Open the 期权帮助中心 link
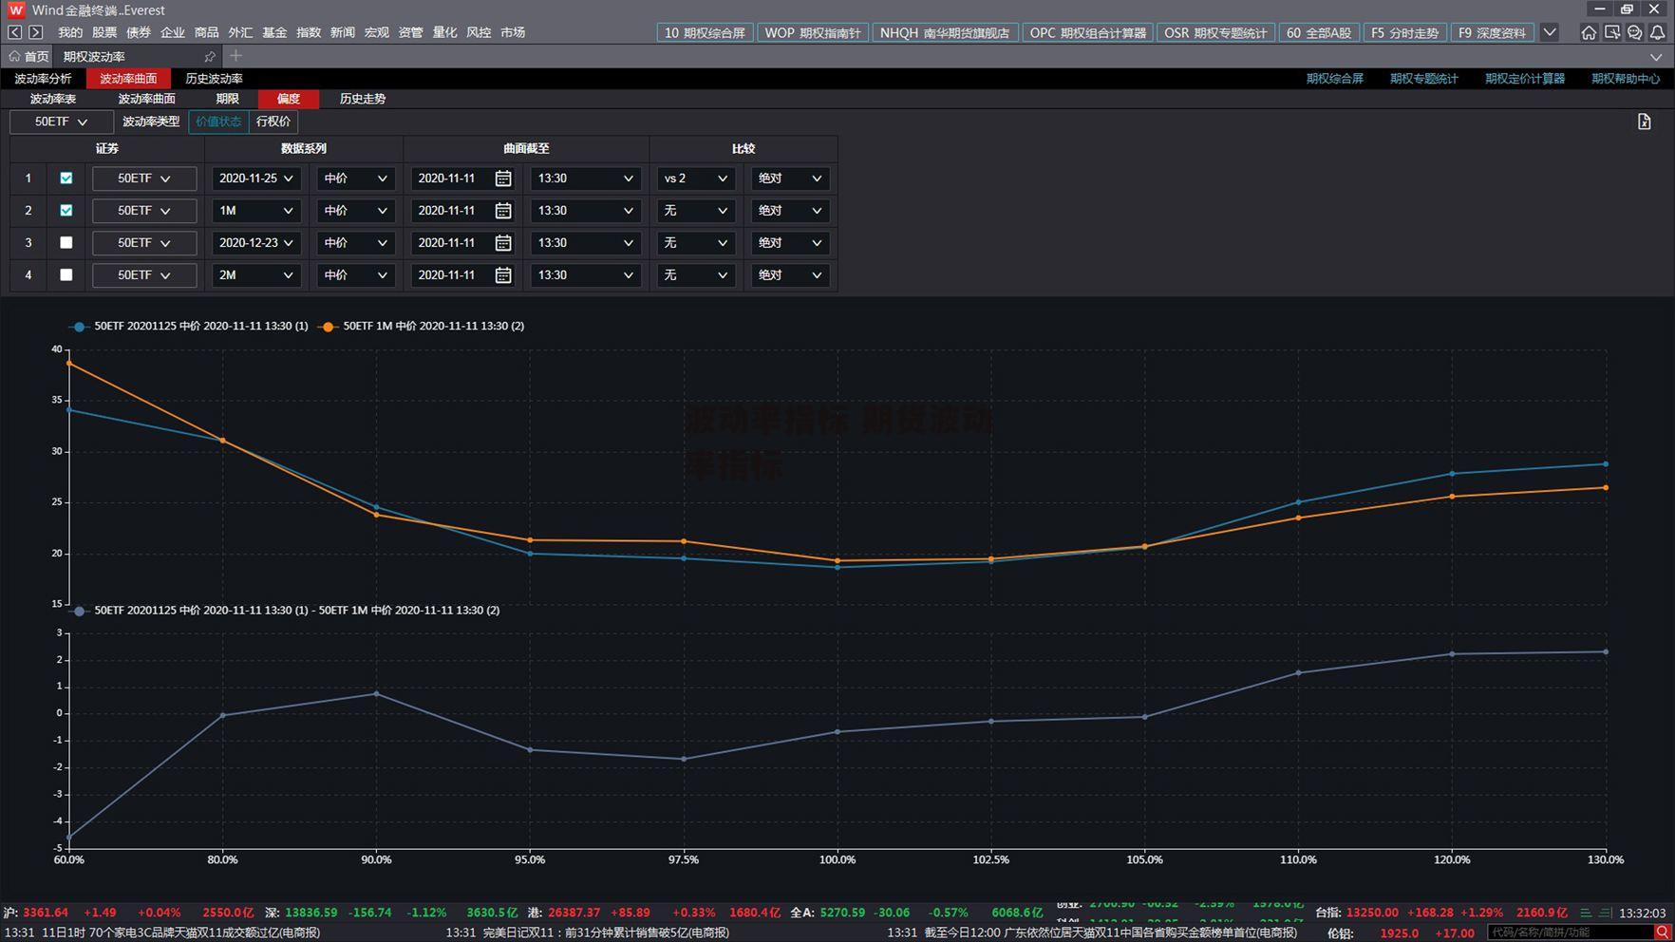Screen dimensions: 1675x942 (x=1626, y=79)
